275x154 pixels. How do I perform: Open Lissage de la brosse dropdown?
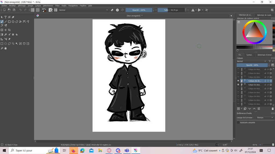265,118
